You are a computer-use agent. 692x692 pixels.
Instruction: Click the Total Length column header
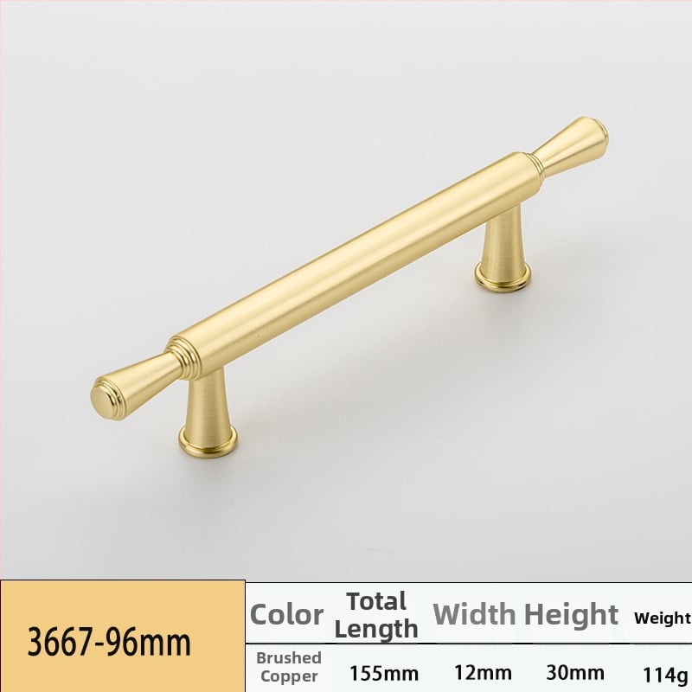376,615
